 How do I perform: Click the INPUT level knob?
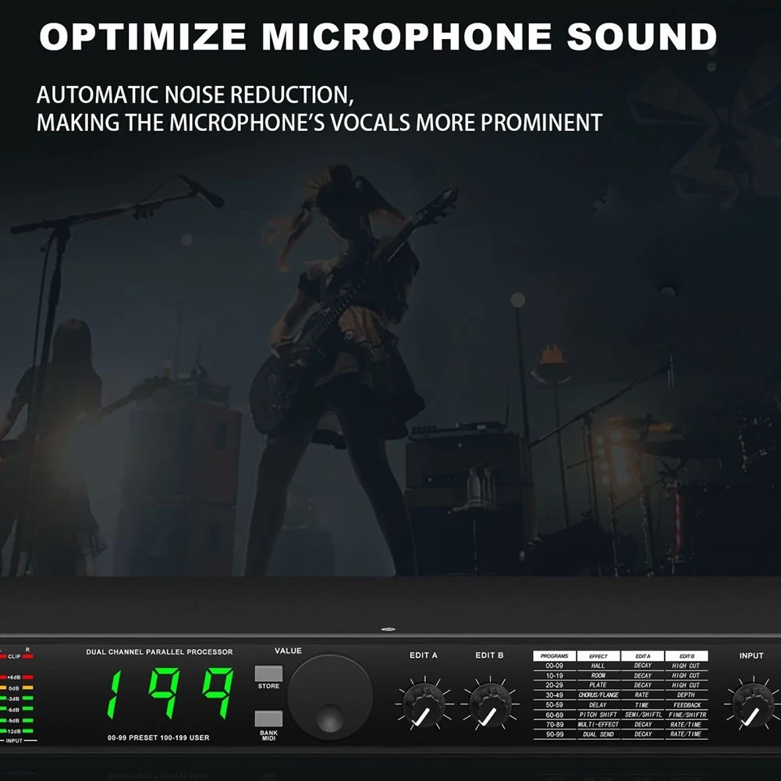(x=752, y=704)
